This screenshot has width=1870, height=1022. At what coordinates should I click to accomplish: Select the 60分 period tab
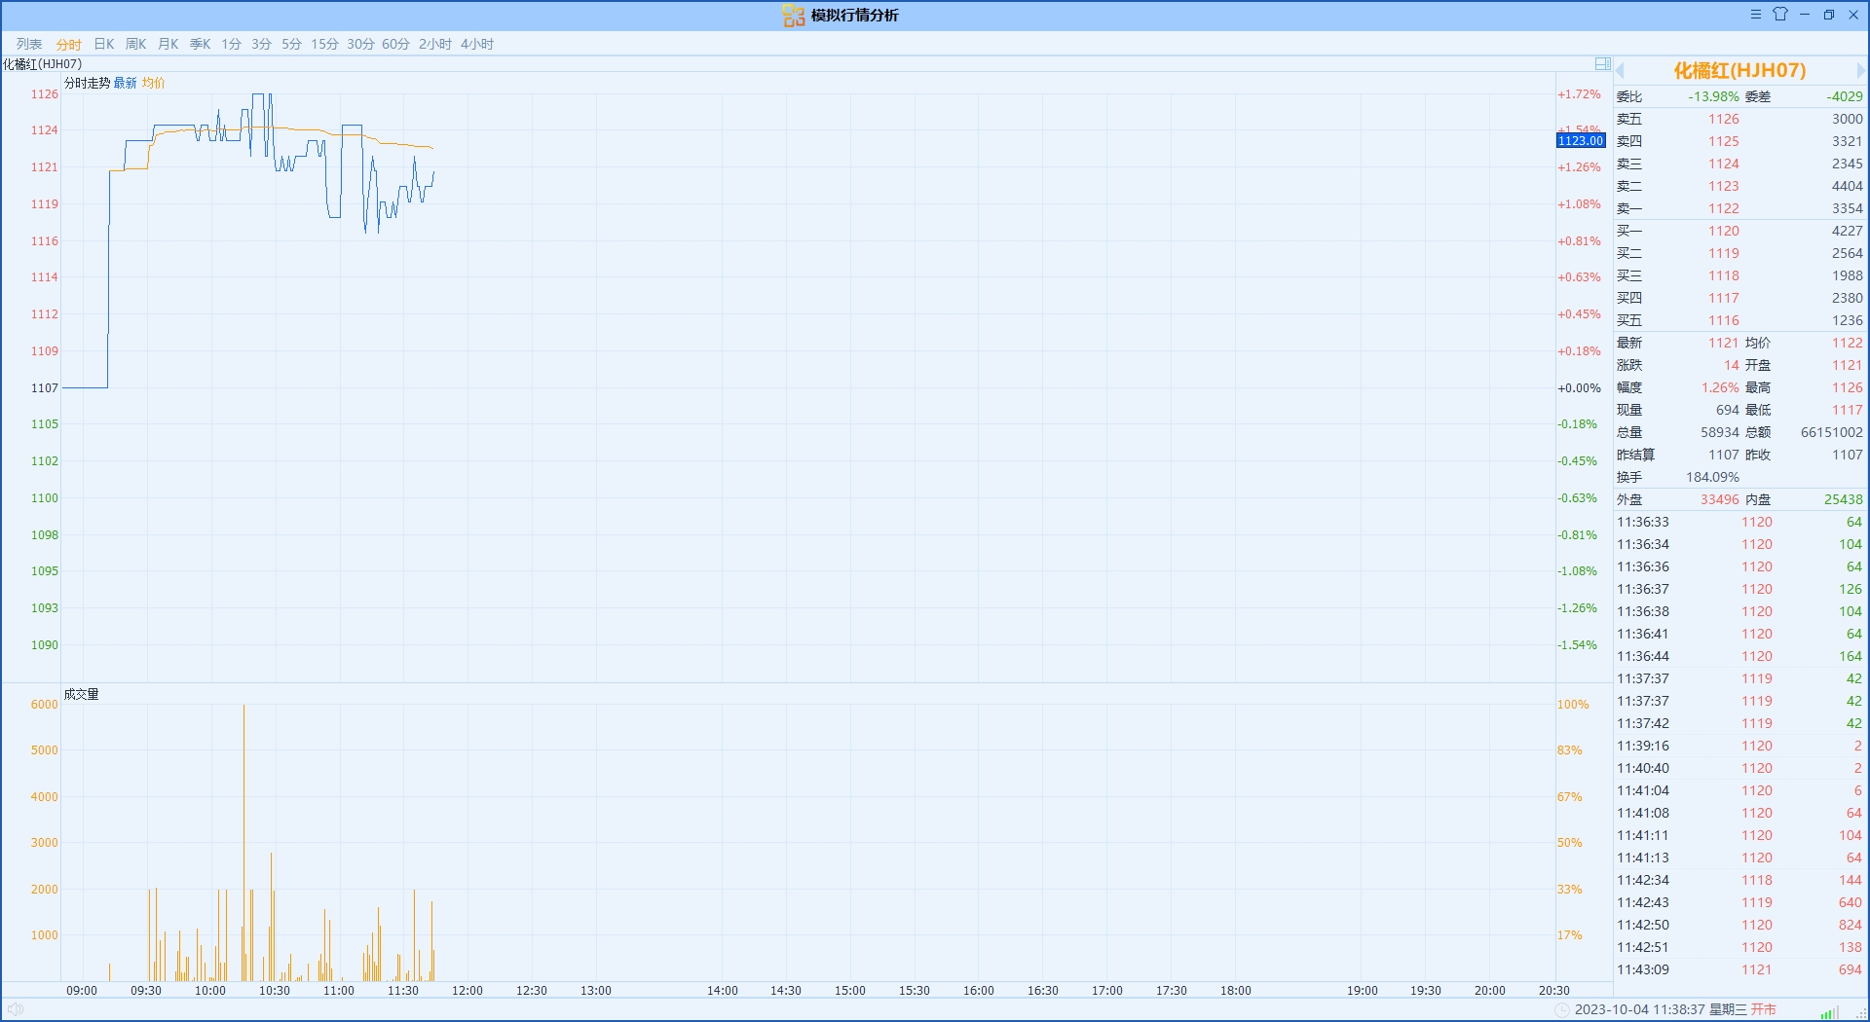tap(395, 44)
